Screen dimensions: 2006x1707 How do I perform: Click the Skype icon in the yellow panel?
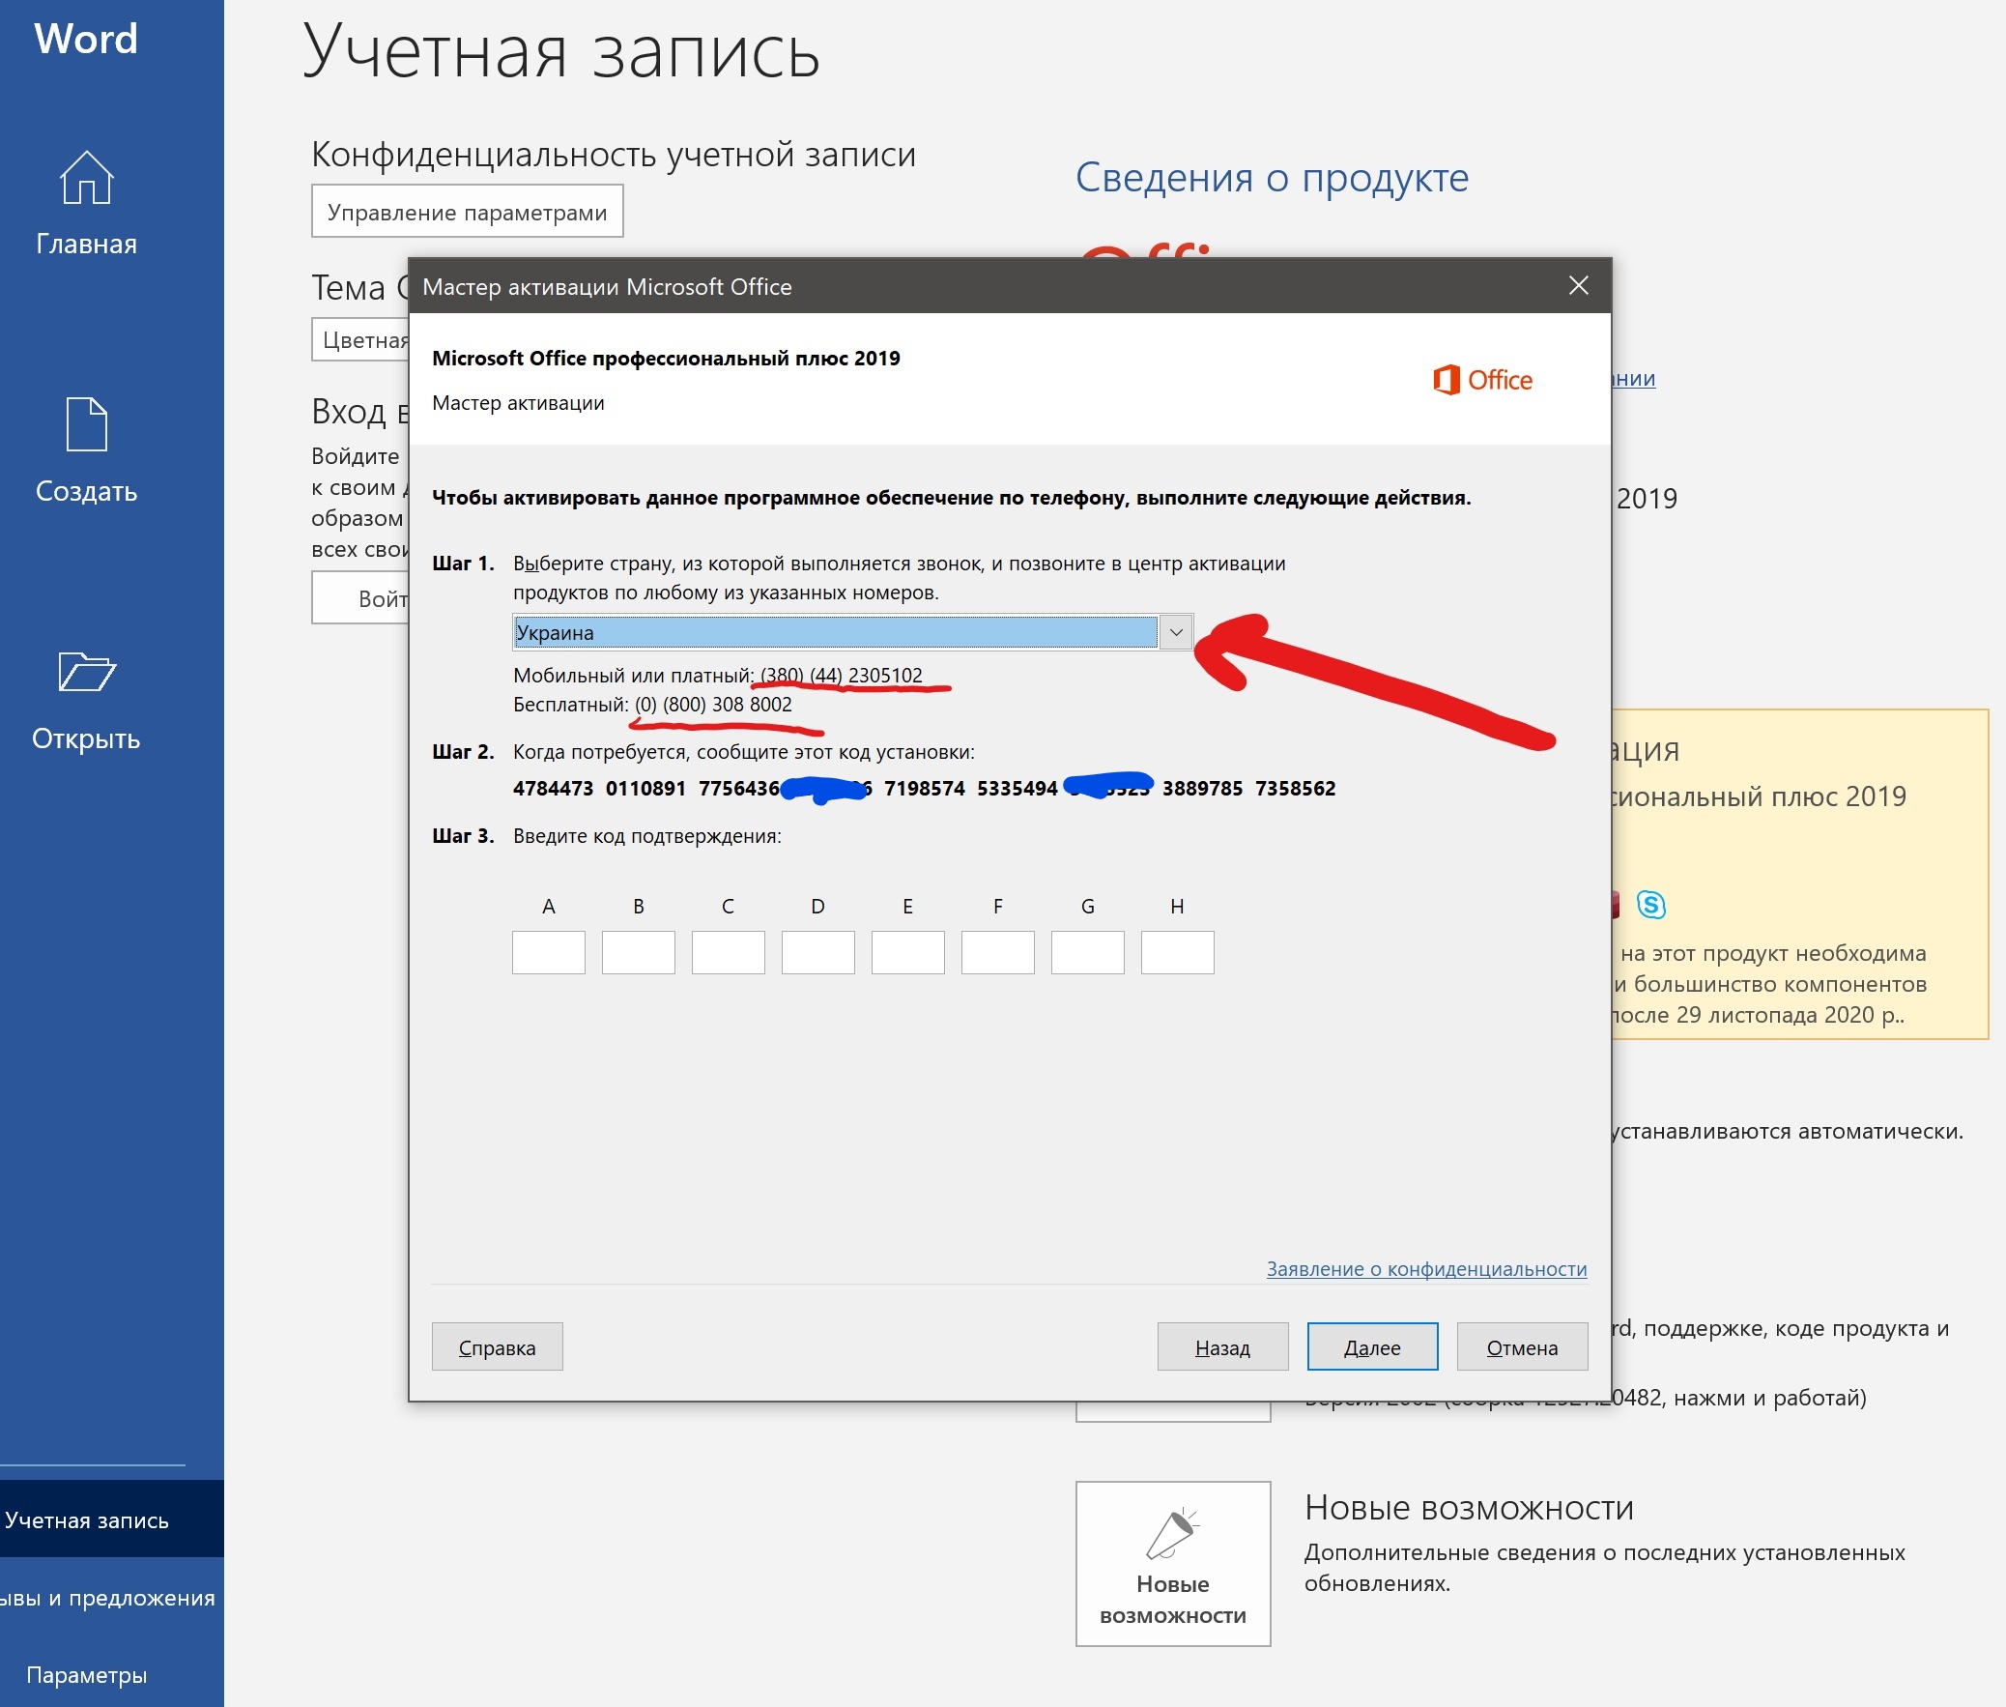coord(1650,905)
